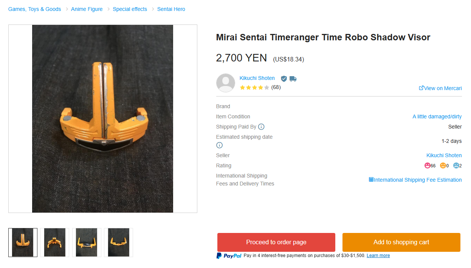Click the sad face bad rating icon
Image resolution: width=471 pixels, height=268 pixels.
click(x=456, y=165)
